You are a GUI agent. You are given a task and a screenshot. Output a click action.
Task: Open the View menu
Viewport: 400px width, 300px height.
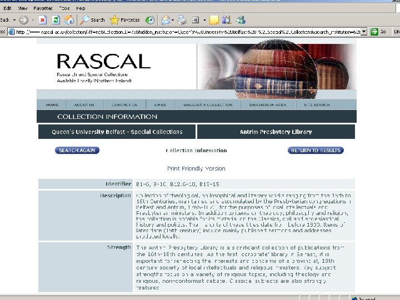pyautogui.click(x=22, y=8)
